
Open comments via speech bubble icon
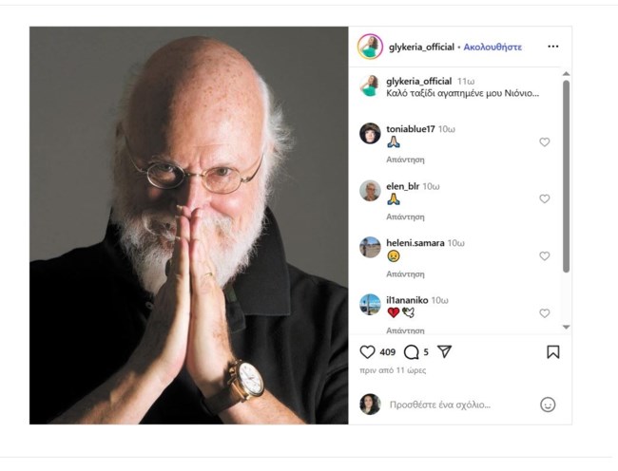[x=411, y=351]
